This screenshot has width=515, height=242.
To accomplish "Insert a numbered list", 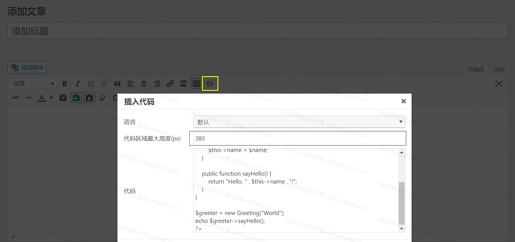I will [x=104, y=83].
